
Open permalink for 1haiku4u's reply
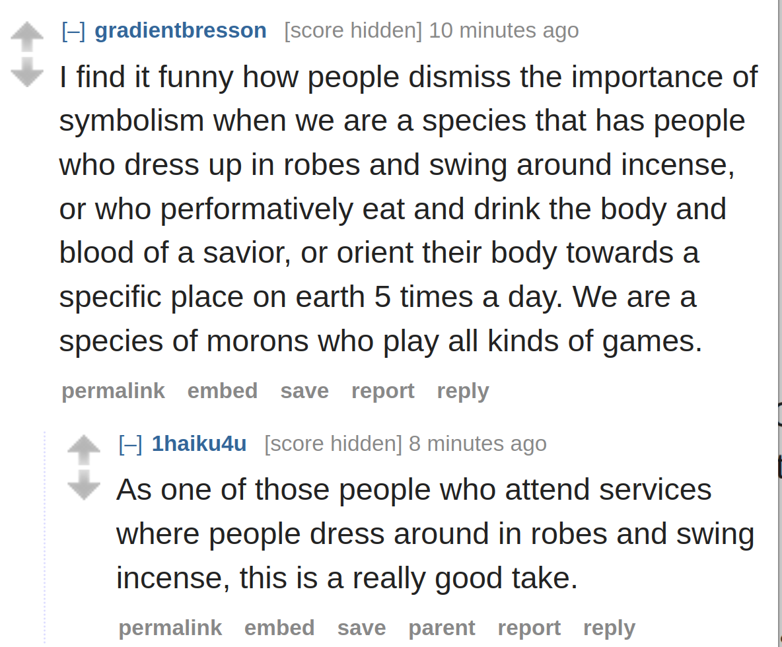[x=170, y=628]
